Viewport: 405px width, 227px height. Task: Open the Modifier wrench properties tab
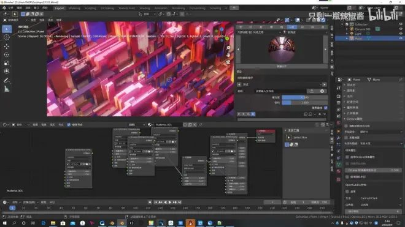click(339, 138)
